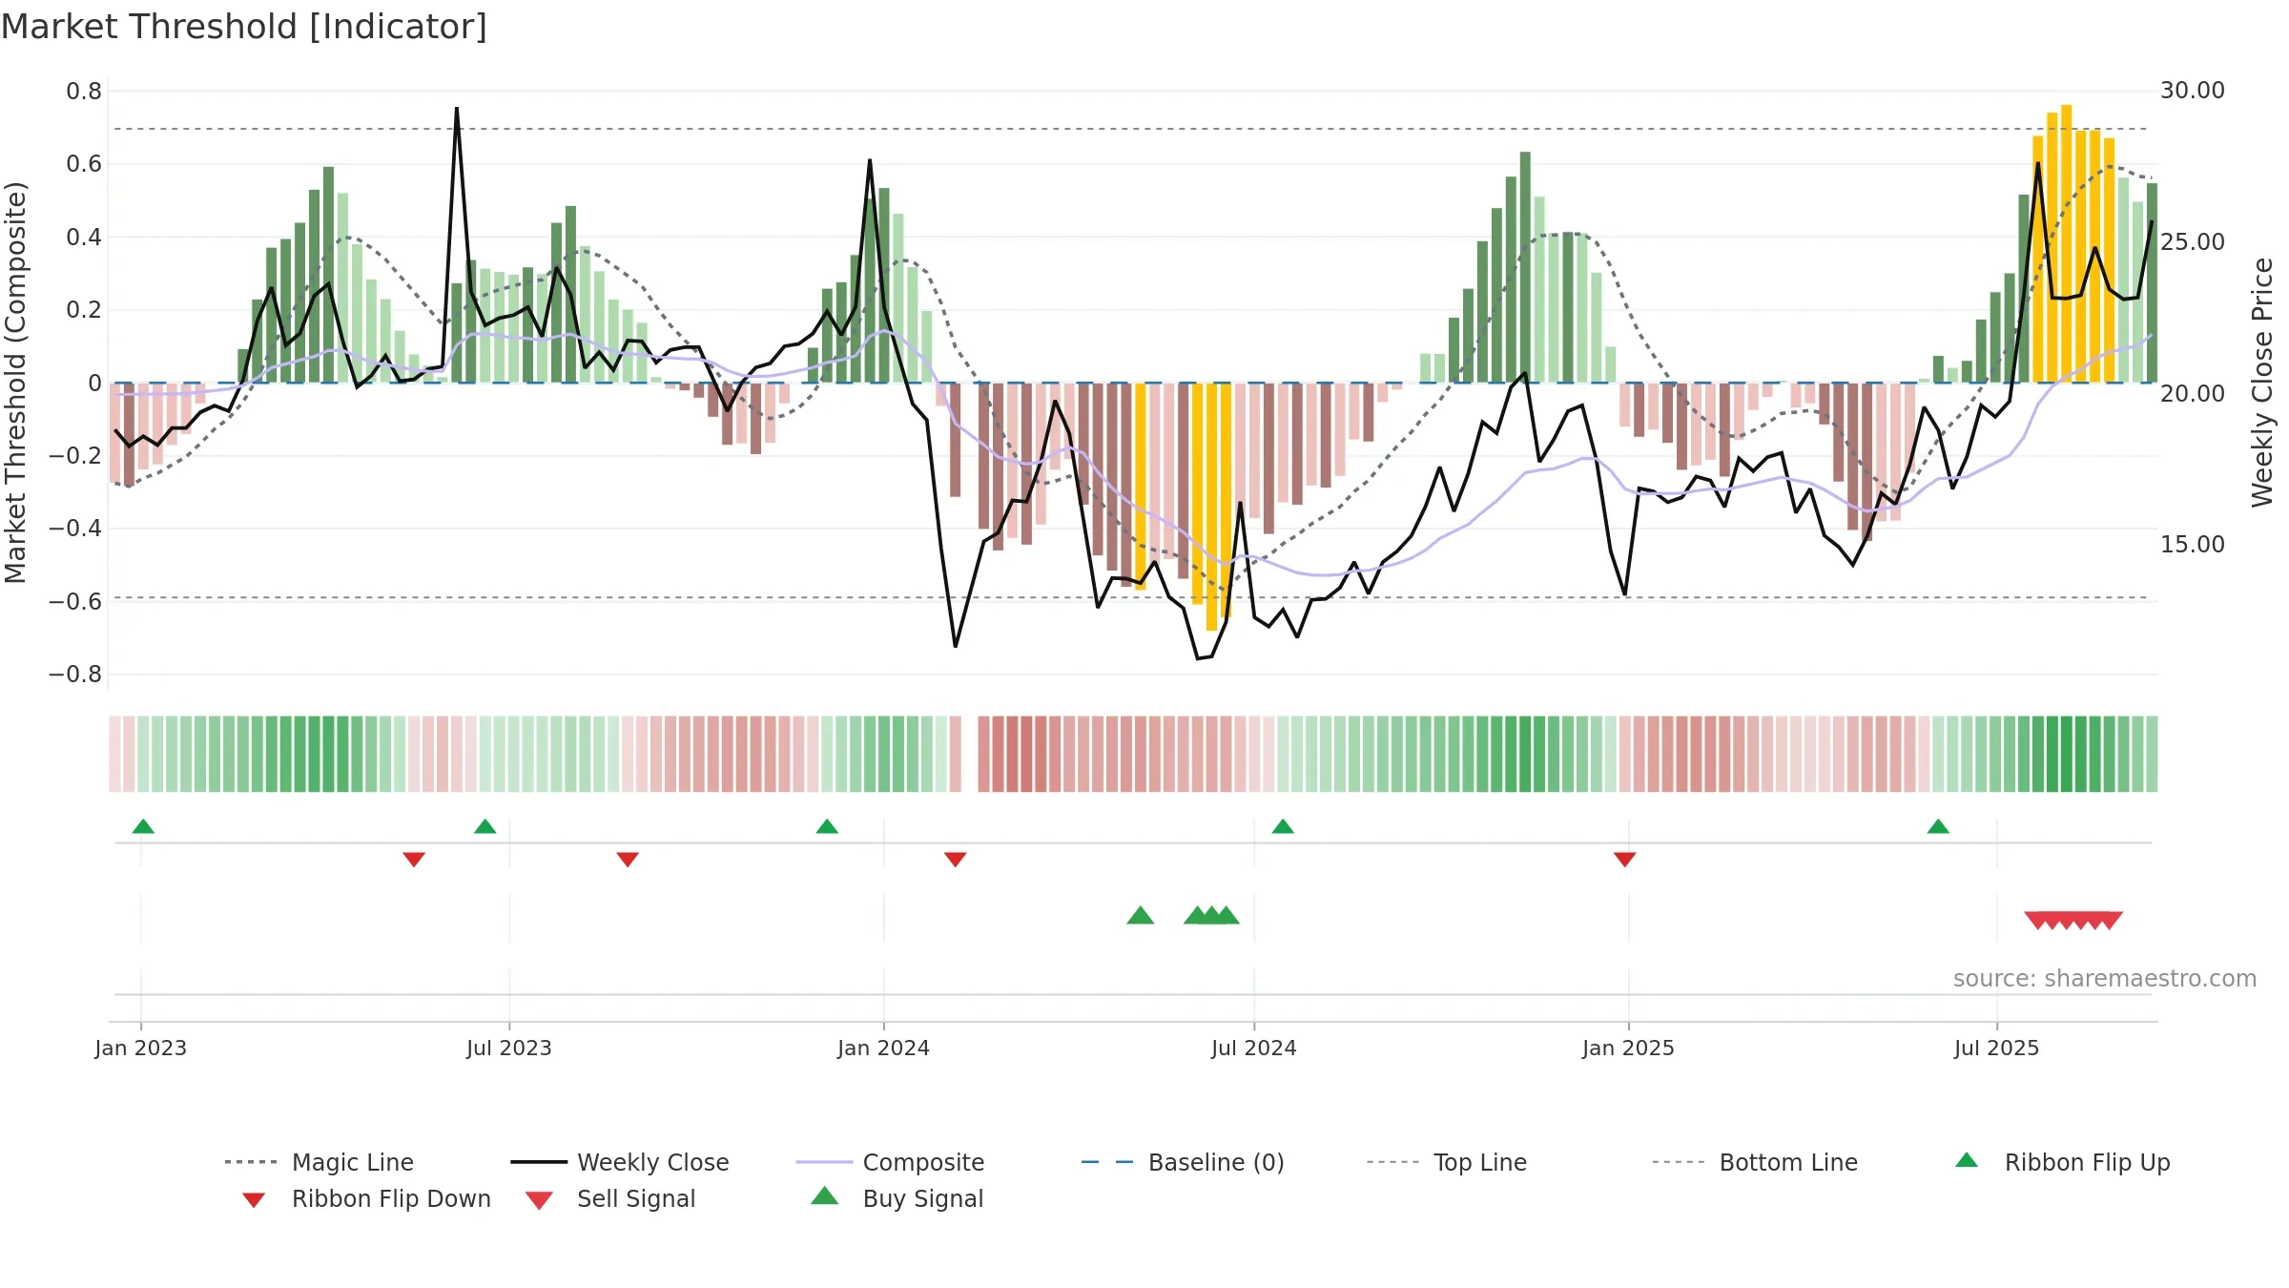
Task: Click the red triangle icon beside Sell Signal
Action: pyautogui.click(x=539, y=1200)
